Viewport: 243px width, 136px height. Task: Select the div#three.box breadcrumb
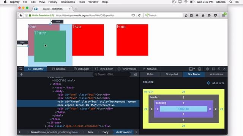coord(124,132)
